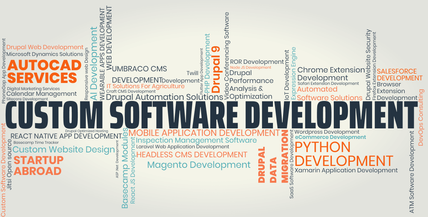Click the HEADLESS CMS DEVELOPMENT text

point(191,155)
